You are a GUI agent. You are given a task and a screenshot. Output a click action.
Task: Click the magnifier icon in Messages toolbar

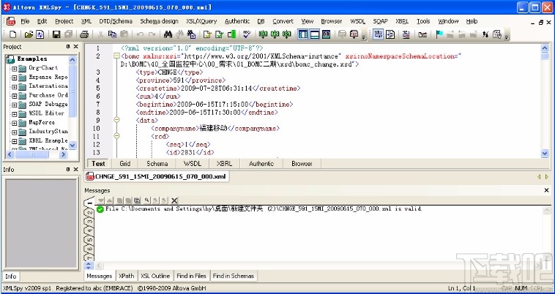pos(147,200)
